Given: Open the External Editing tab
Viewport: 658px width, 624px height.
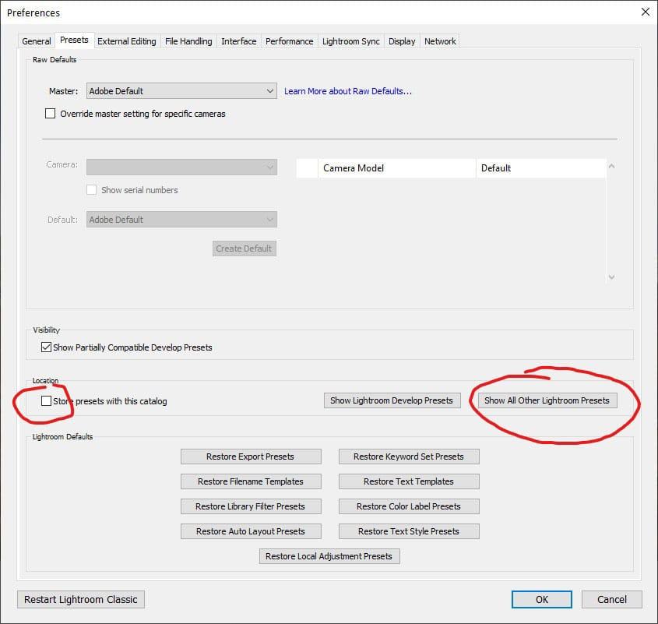Looking at the screenshot, I should click(126, 41).
